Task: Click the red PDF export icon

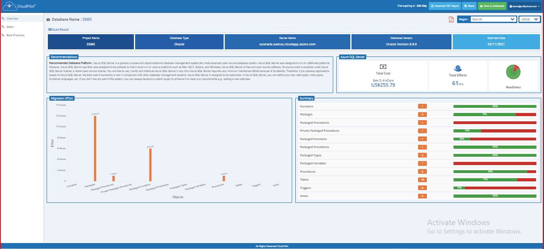Action: (452, 19)
